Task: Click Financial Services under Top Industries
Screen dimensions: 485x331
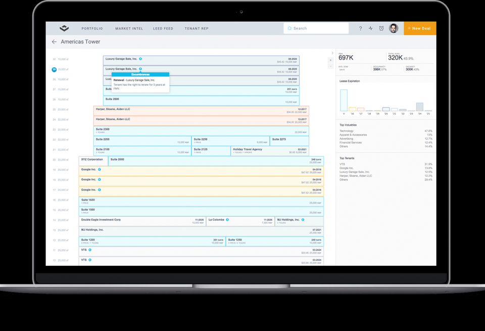Action: click(x=351, y=143)
